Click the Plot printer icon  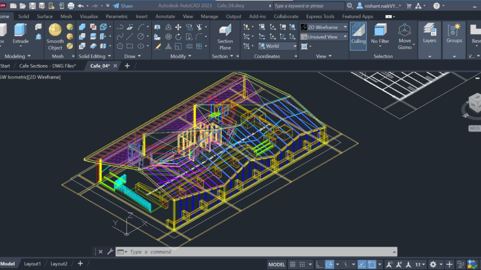[x=70, y=6]
